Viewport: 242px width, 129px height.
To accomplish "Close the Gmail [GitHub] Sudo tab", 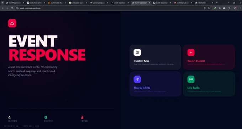I will click(191, 3).
